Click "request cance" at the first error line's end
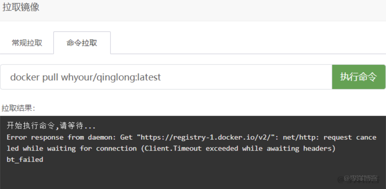The image size is (386, 189). pos(350,137)
